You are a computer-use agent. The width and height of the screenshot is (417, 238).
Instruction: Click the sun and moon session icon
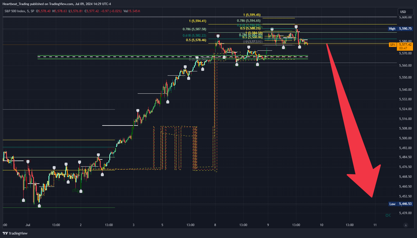[388, 215]
